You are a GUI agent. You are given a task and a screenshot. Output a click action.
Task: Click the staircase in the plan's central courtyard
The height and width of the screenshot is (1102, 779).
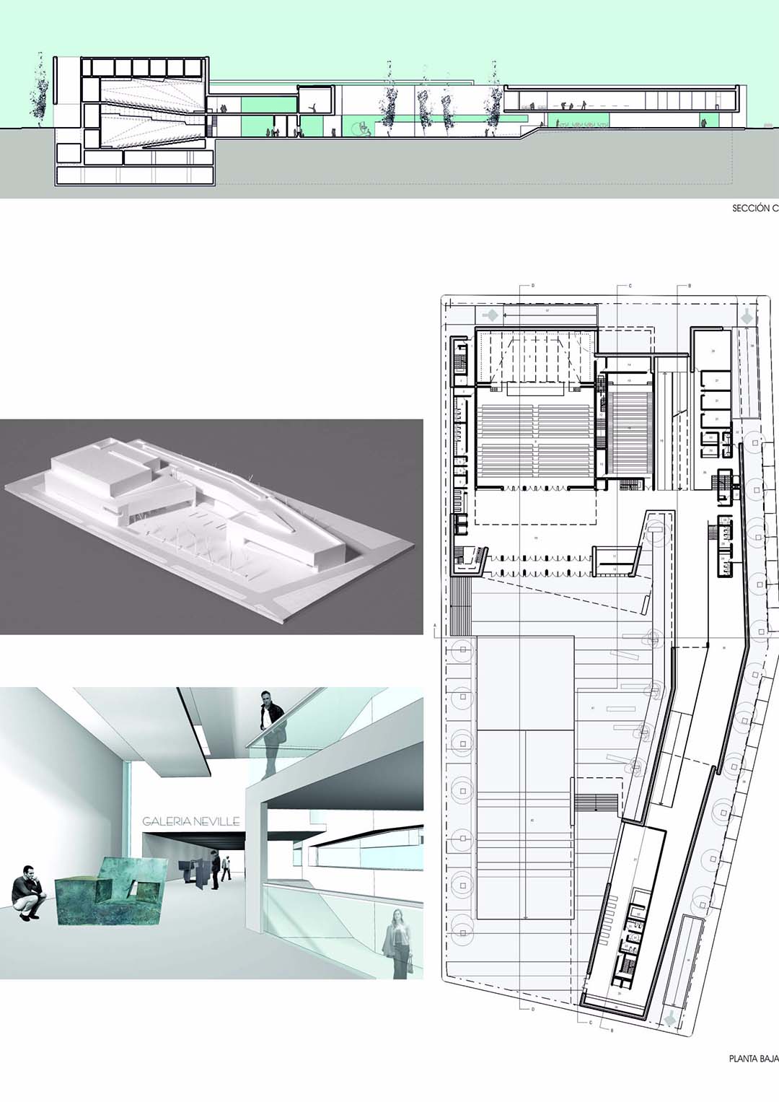[595, 803]
